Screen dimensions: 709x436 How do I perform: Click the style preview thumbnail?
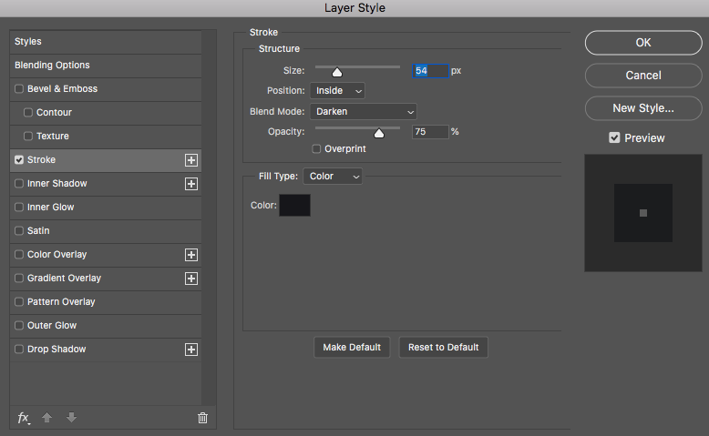click(643, 213)
